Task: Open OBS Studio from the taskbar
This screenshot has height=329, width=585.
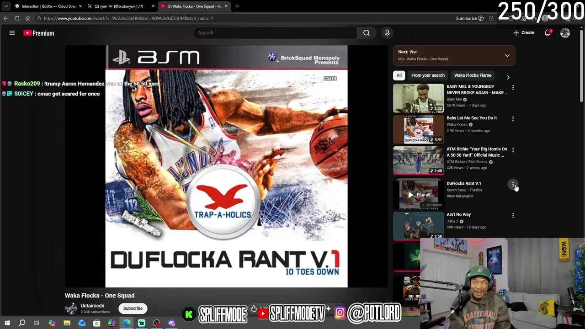Action: point(157,323)
